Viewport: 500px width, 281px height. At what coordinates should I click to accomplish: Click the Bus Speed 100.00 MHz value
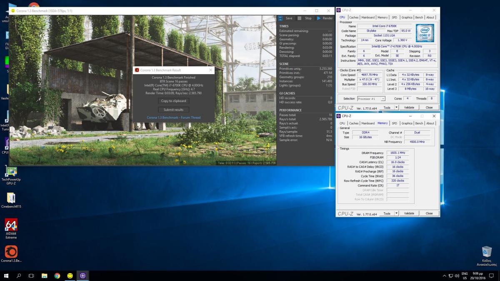[x=369, y=84]
